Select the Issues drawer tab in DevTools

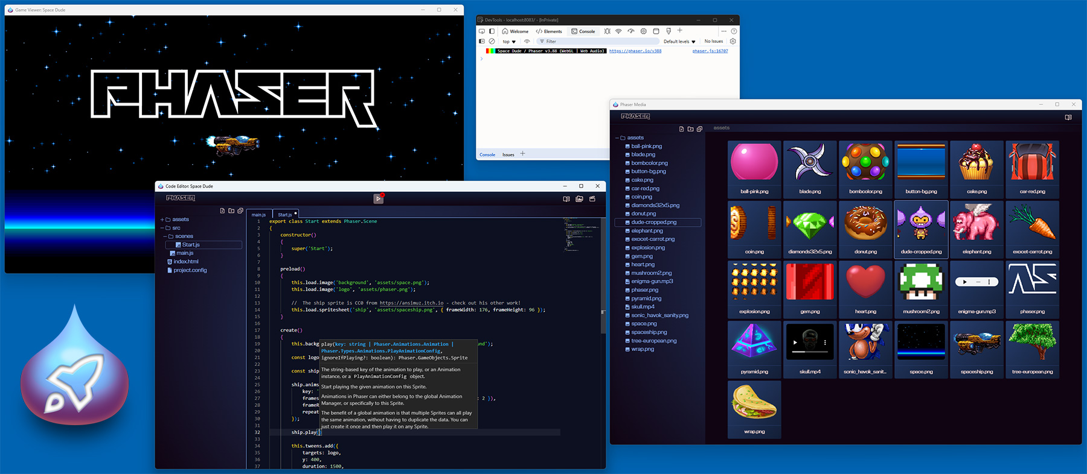(508, 155)
